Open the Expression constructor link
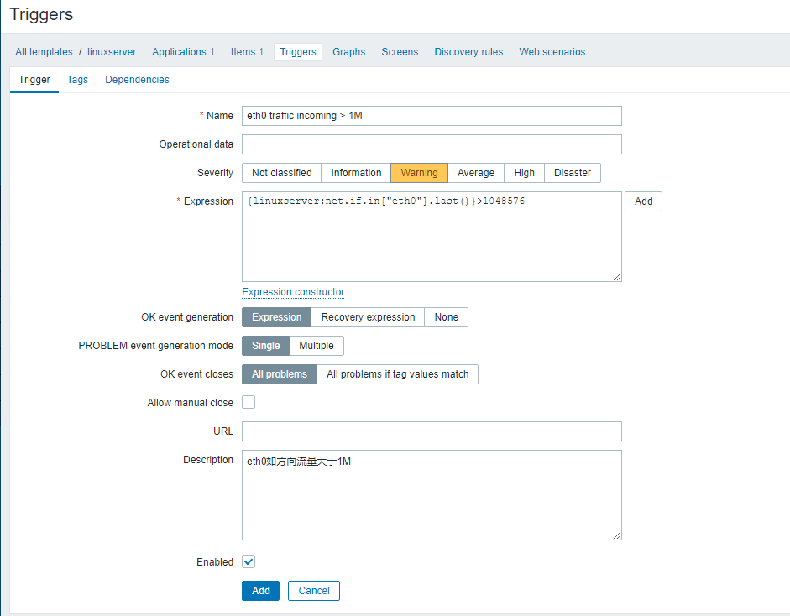The height and width of the screenshot is (616, 790). 293,292
